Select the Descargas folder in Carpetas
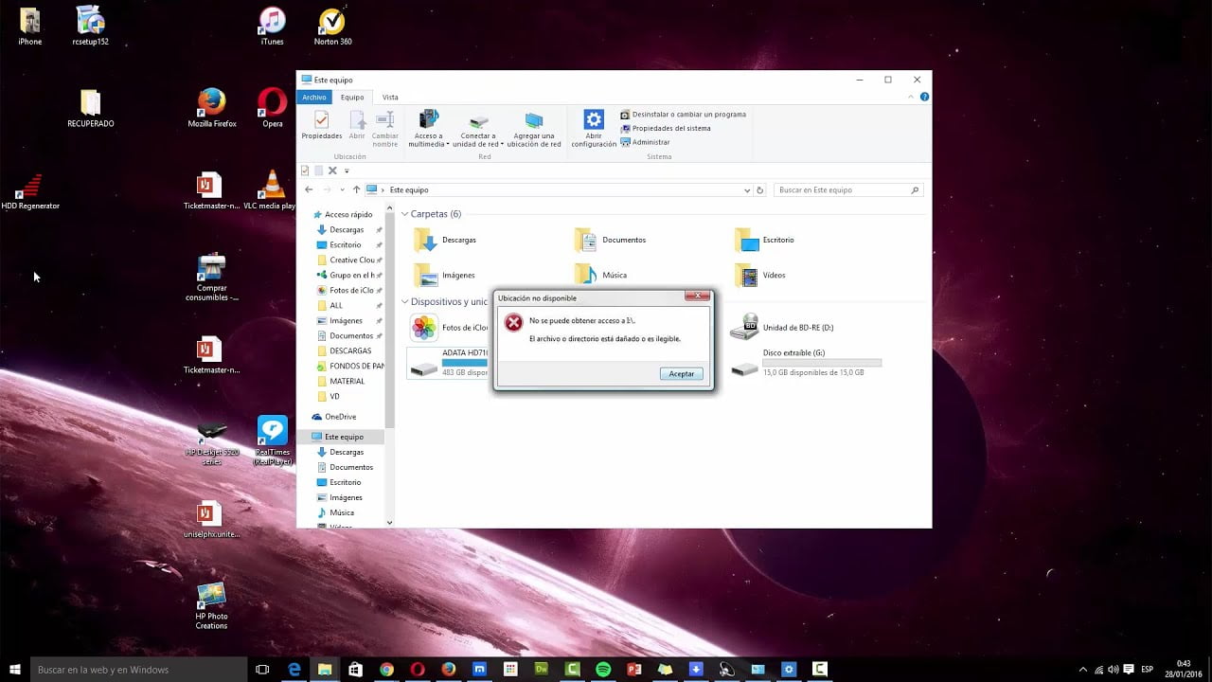Viewport: 1212px width, 682px height. point(445,240)
